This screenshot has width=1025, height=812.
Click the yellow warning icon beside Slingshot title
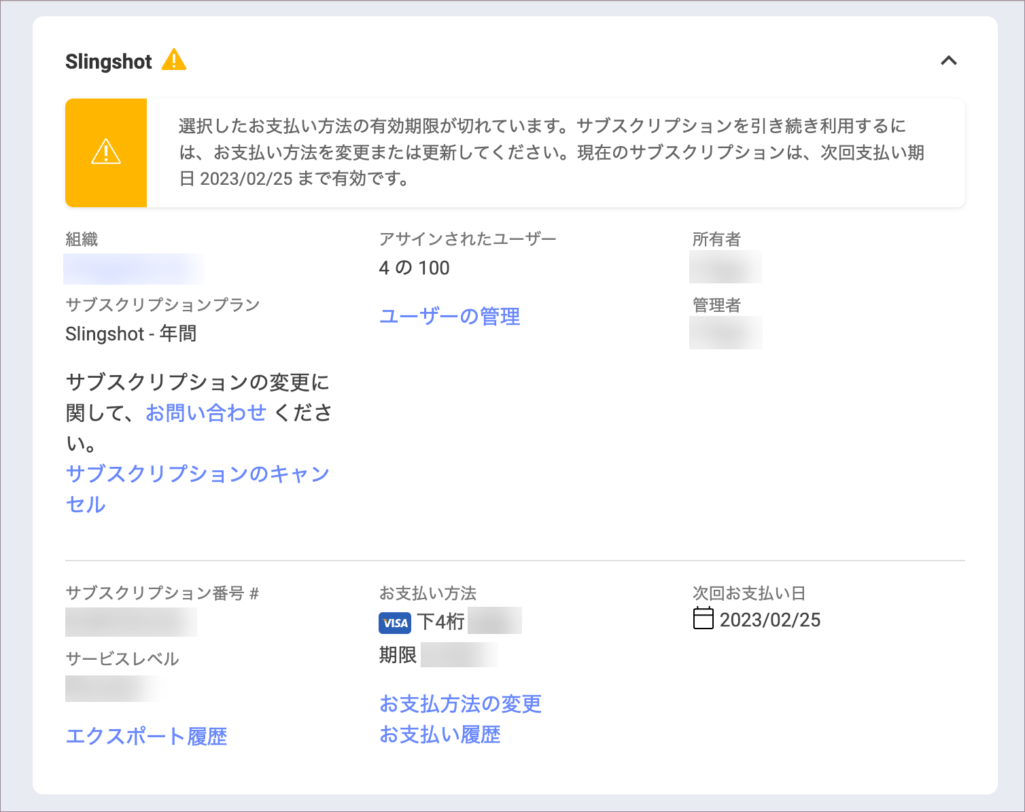pos(174,60)
